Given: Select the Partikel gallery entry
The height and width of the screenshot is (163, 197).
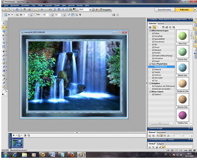Looking at the screenshot, I should 158,53.
